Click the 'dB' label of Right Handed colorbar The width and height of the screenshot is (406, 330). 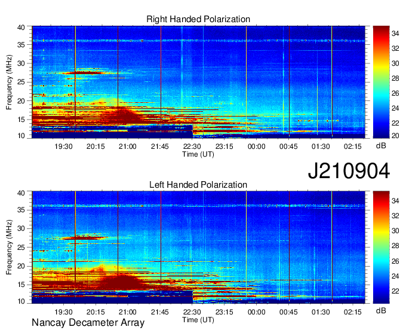[x=381, y=146]
